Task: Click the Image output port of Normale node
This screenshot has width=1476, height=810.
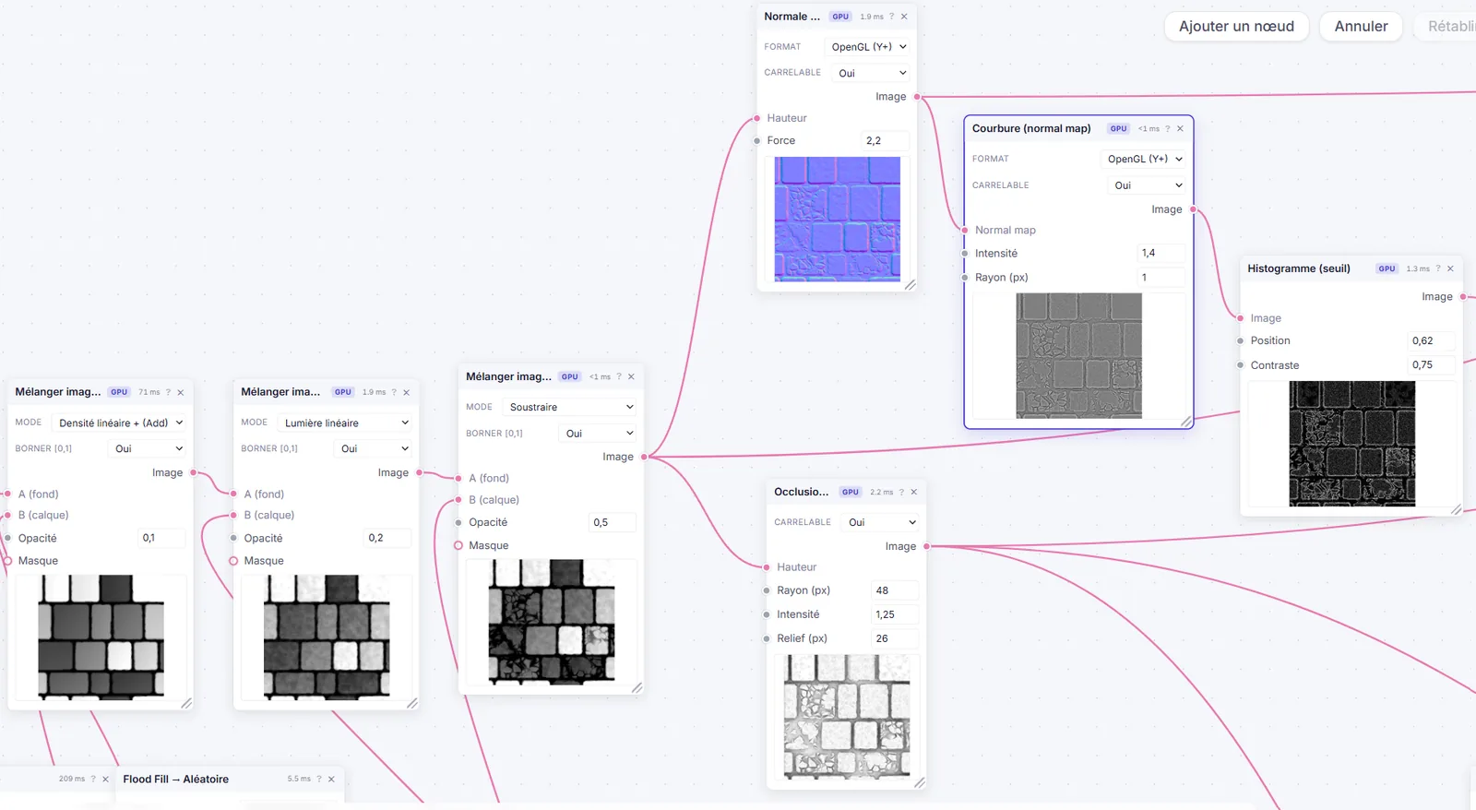Action: pos(916,97)
